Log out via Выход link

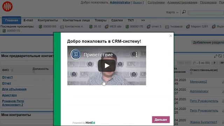pos(138,2)
